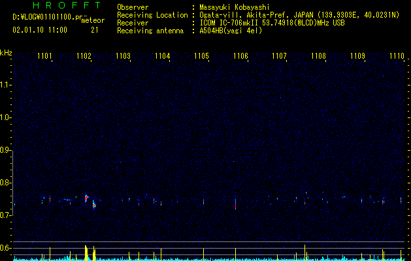Screen dimensions: 411x261
Task: Click the 1107 time axis label
Action: point(280,55)
